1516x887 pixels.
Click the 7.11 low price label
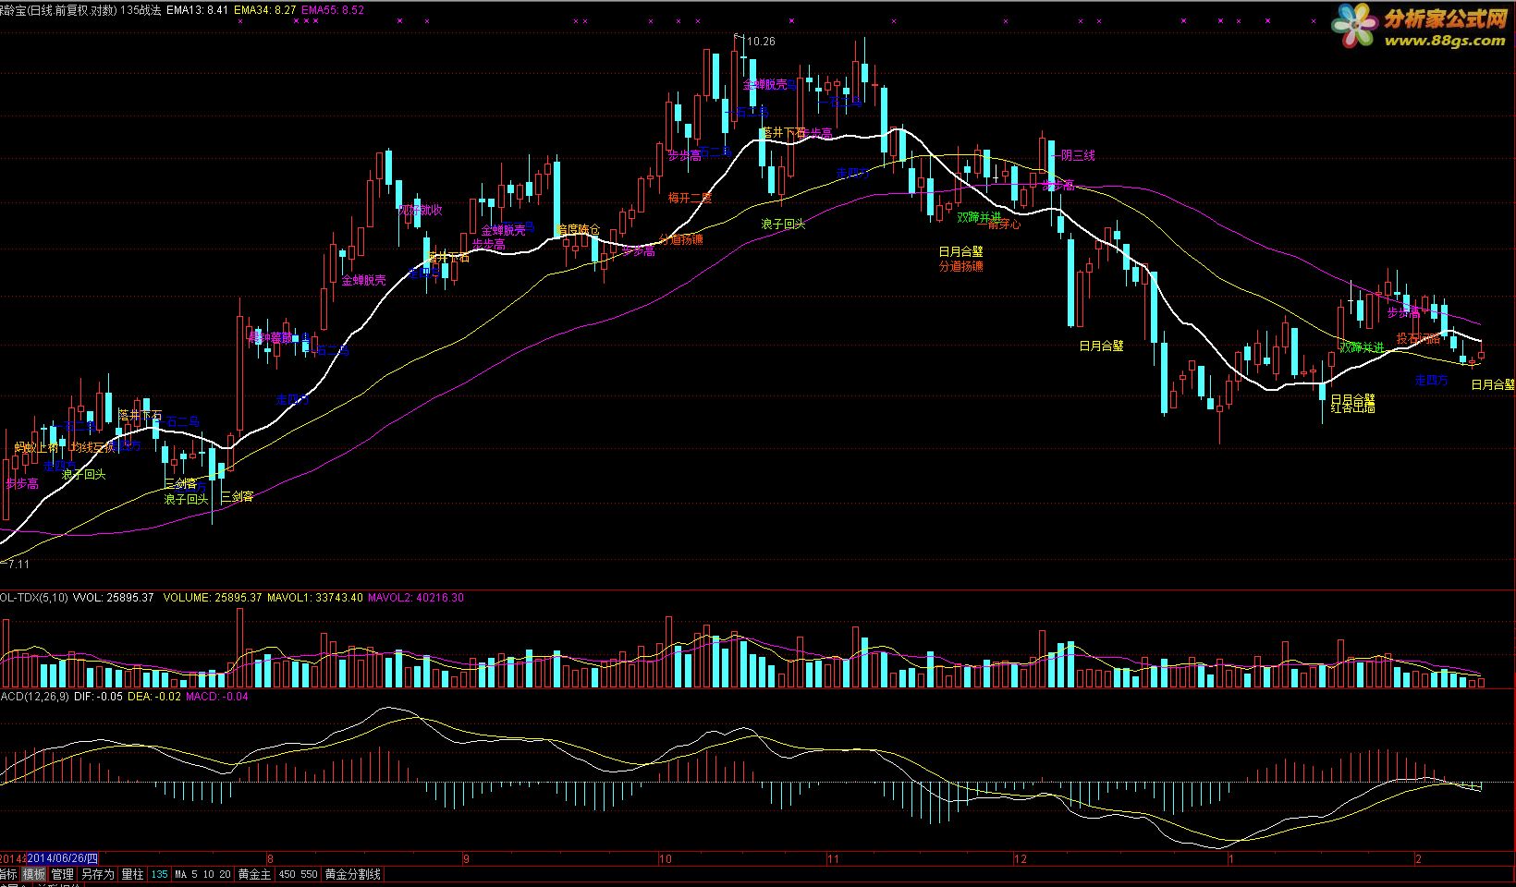point(18,564)
